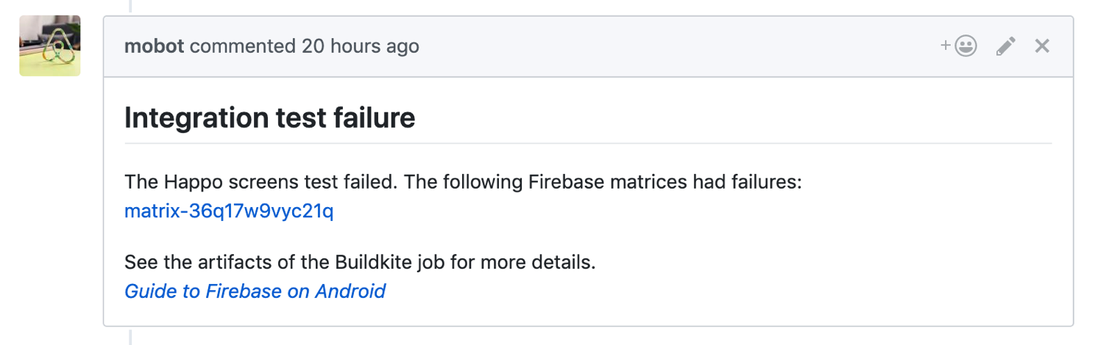This screenshot has height=345, width=1095.
Task: Delete mobot's comment using the X icon
Action: click(1042, 46)
